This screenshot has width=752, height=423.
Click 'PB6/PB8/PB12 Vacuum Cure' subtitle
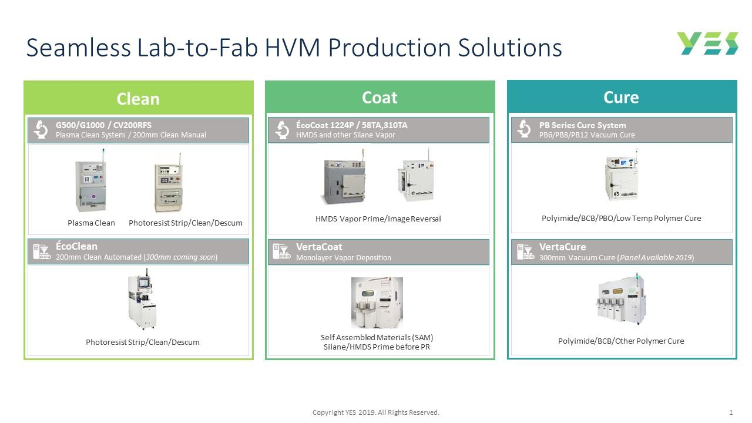(x=587, y=135)
